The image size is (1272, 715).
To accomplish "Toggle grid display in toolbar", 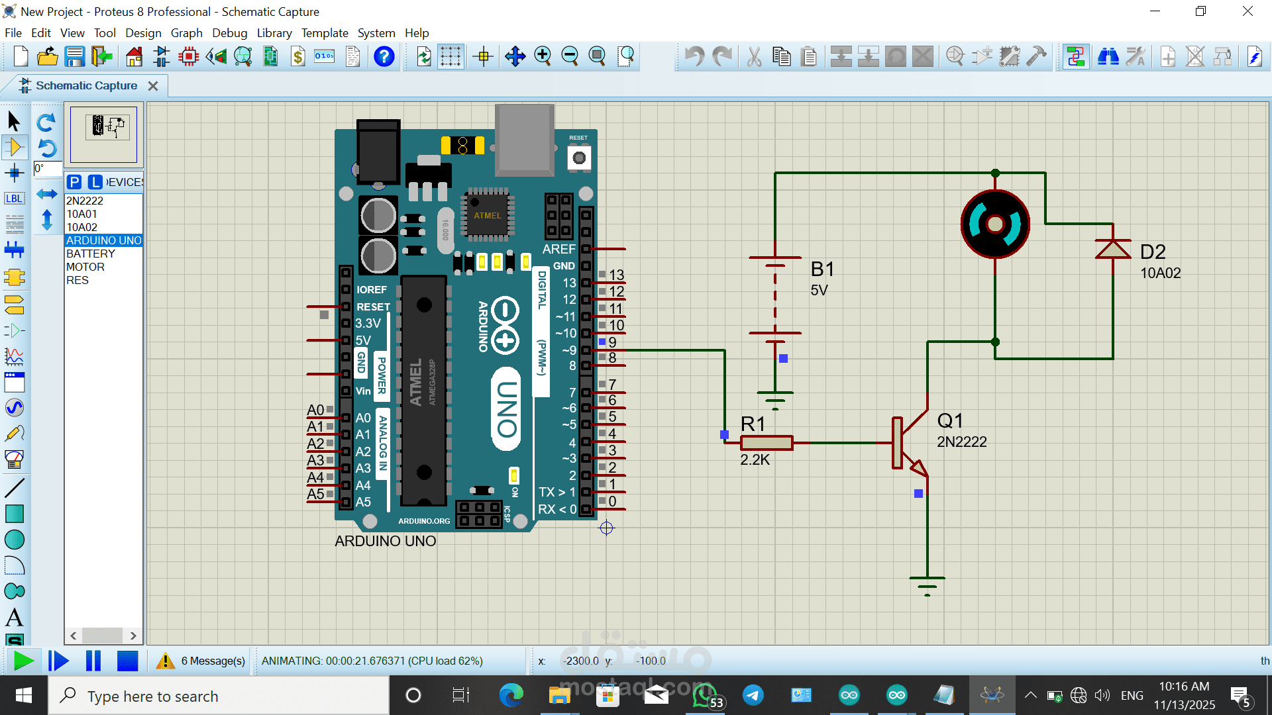I will coord(450,57).
